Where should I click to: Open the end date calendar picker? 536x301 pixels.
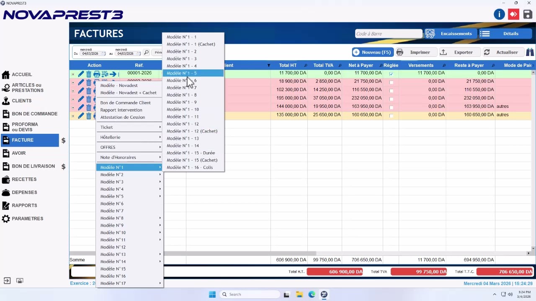point(139,54)
